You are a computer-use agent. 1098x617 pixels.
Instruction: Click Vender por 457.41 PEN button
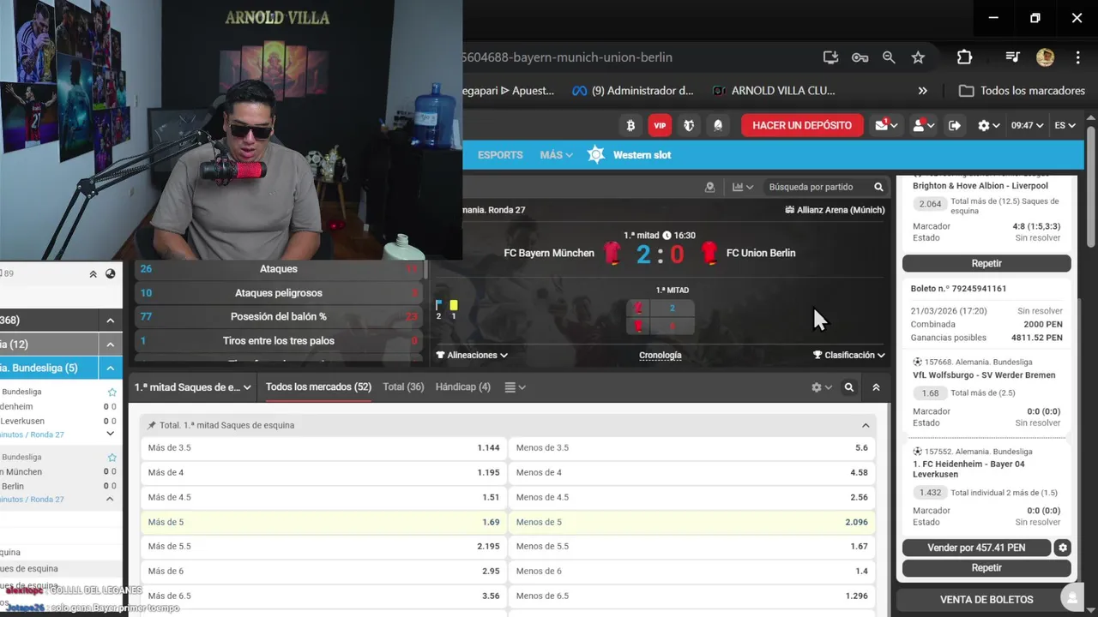pos(976,548)
